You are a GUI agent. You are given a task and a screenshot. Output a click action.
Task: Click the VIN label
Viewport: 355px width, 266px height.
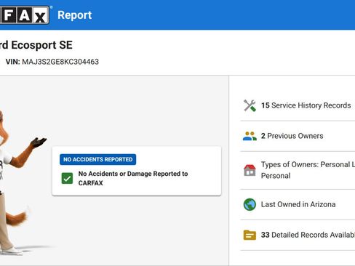click(12, 62)
